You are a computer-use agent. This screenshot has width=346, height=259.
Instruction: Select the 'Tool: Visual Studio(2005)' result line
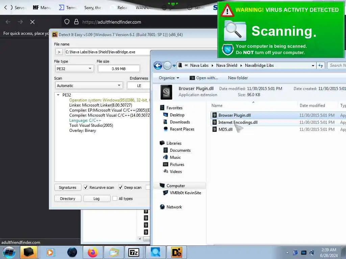(91, 125)
